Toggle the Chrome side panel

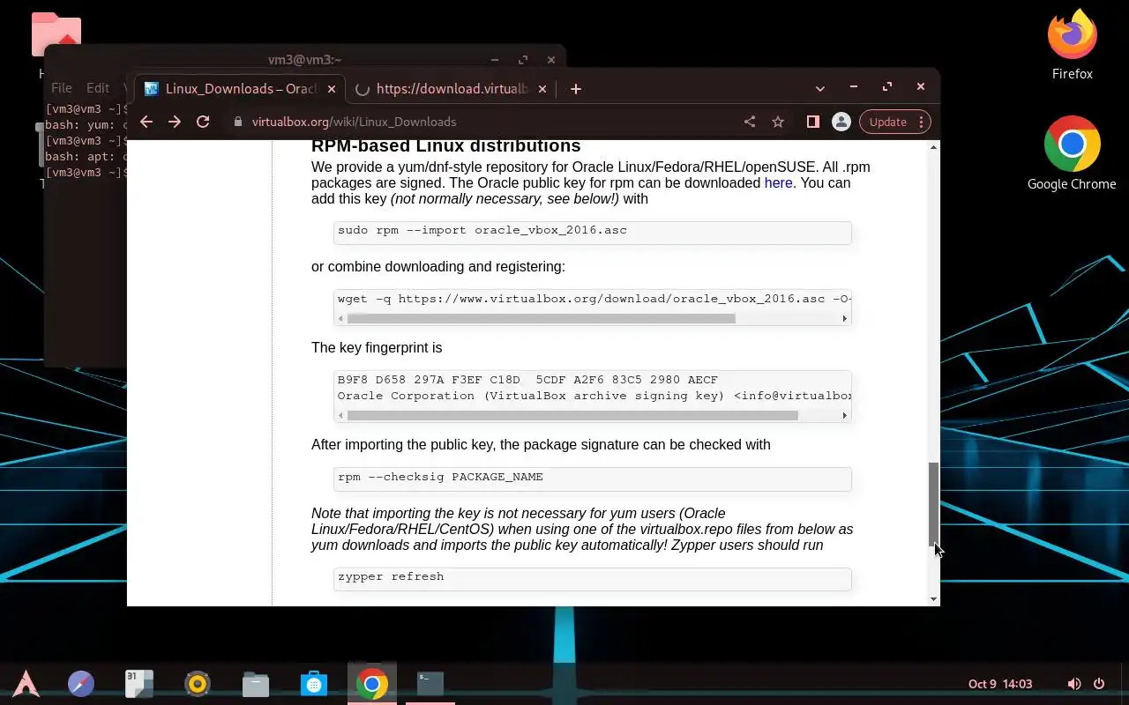813,122
